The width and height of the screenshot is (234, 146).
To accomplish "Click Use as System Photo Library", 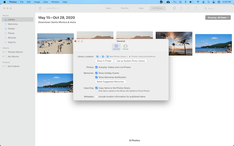I will coord(130,61).
